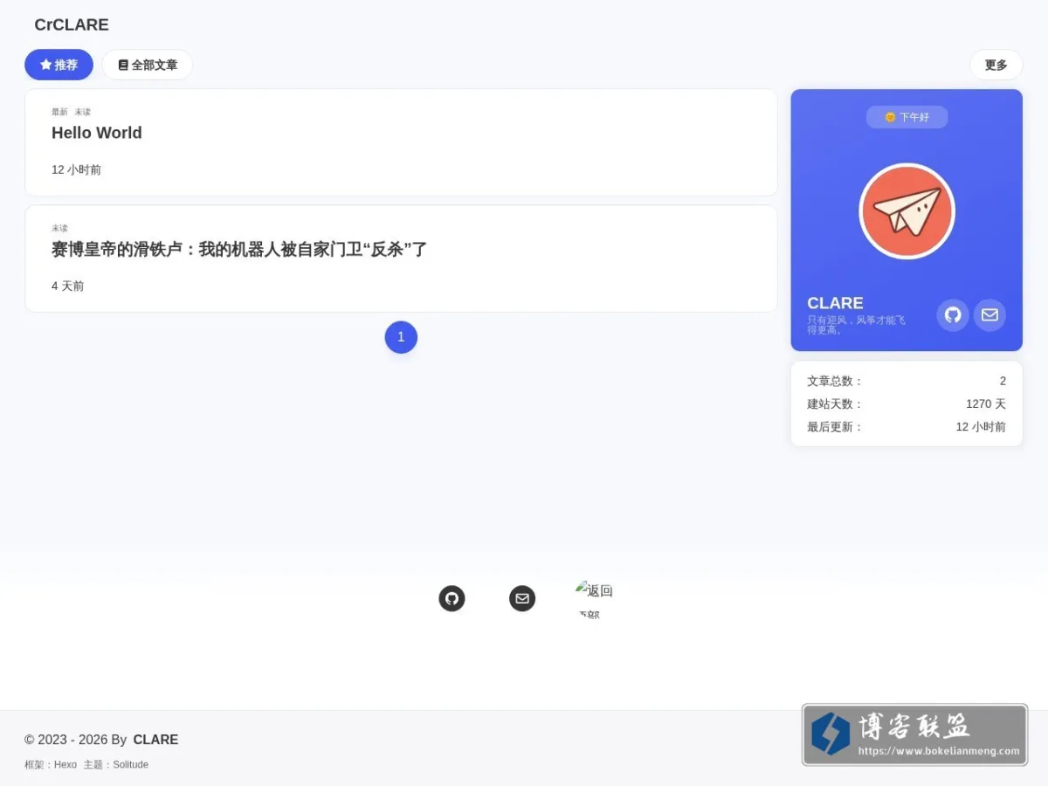Image resolution: width=1048 pixels, height=786 pixels.
Task: Open the CrCLARE site title
Action: [72, 24]
